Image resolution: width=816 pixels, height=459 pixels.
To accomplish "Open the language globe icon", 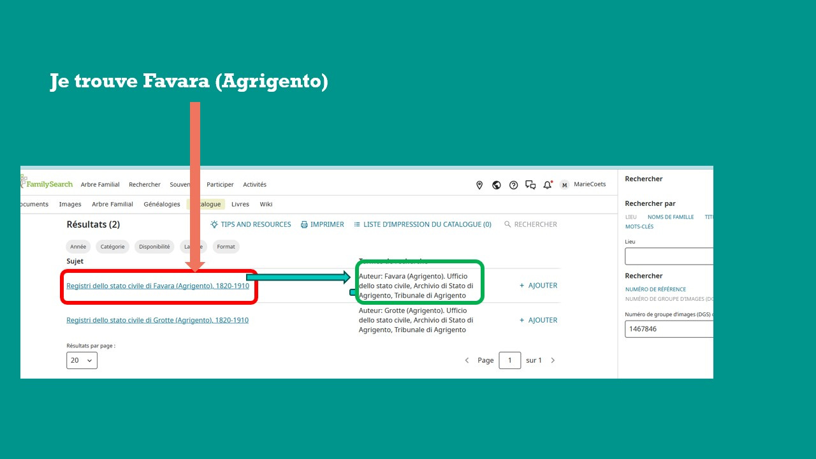I will [x=497, y=185].
